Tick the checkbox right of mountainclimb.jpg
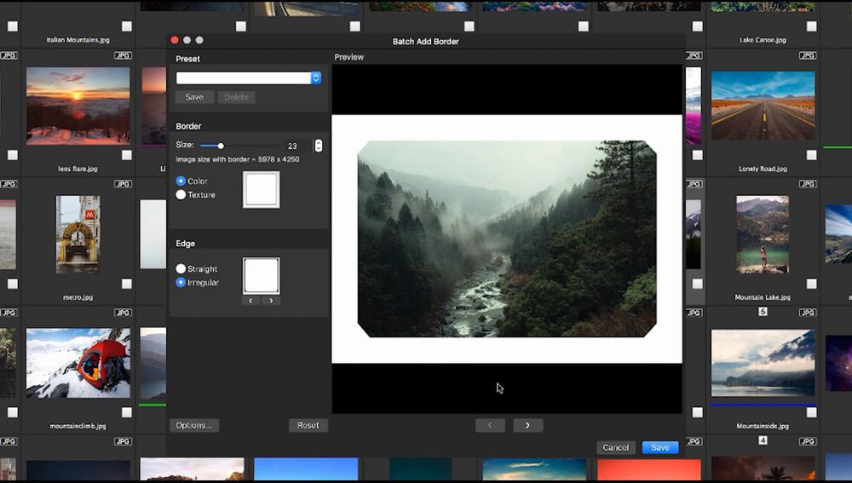 pyautogui.click(x=127, y=413)
